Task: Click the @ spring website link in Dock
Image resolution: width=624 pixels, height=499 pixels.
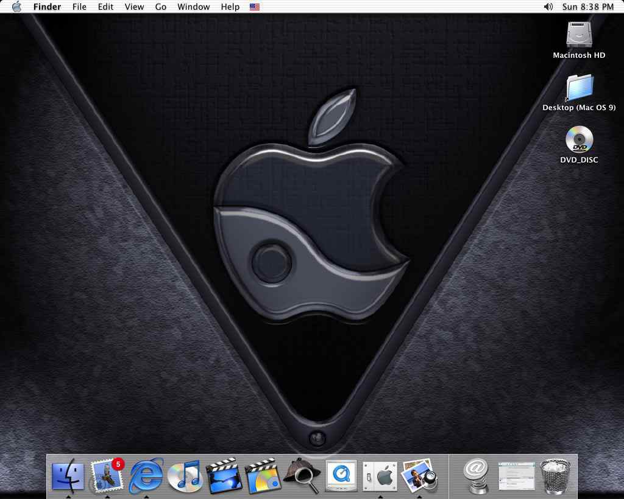Action: (x=475, y=476)
